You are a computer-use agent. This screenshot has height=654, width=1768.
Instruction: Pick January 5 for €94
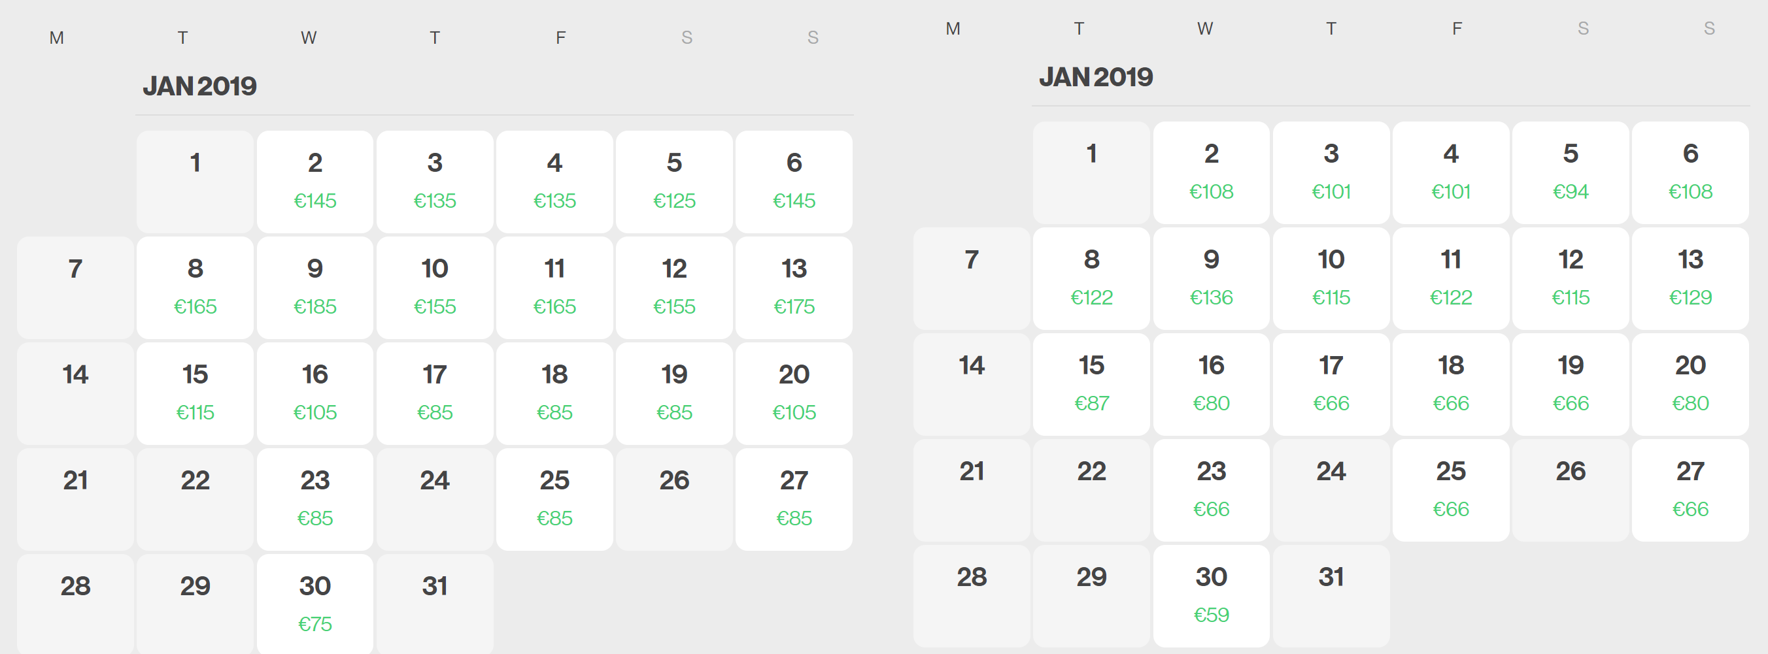click(1571, 172)
